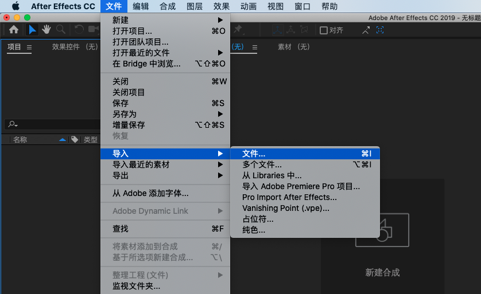Open the 图层 menu

tap(195, 6)
